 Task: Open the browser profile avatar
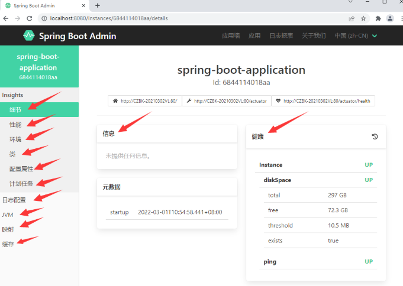click(390, 18)
